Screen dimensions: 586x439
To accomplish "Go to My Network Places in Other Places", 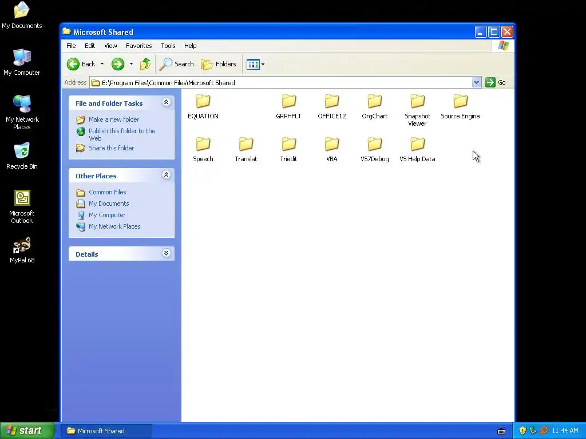I will pyautogui.click(x=114, y=226).
